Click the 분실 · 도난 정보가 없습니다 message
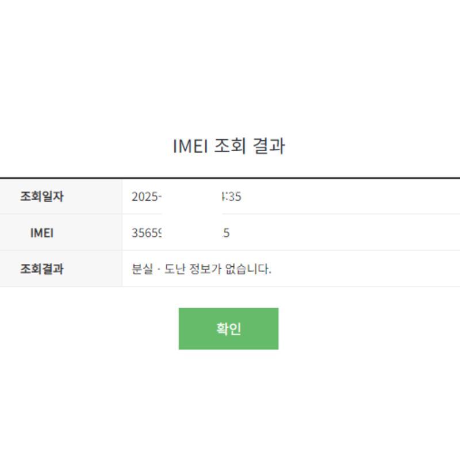The height and width of the screenshot is (460, 460). [201, 269]
